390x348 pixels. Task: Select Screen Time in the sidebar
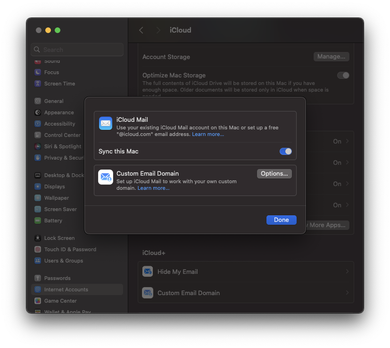point(77,84)
